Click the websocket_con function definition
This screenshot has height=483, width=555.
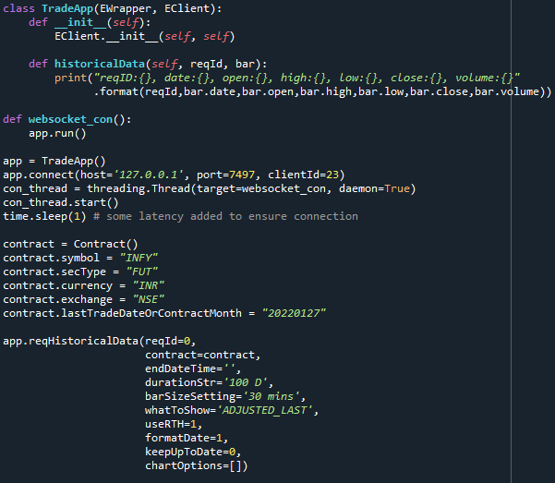point(70,120)
